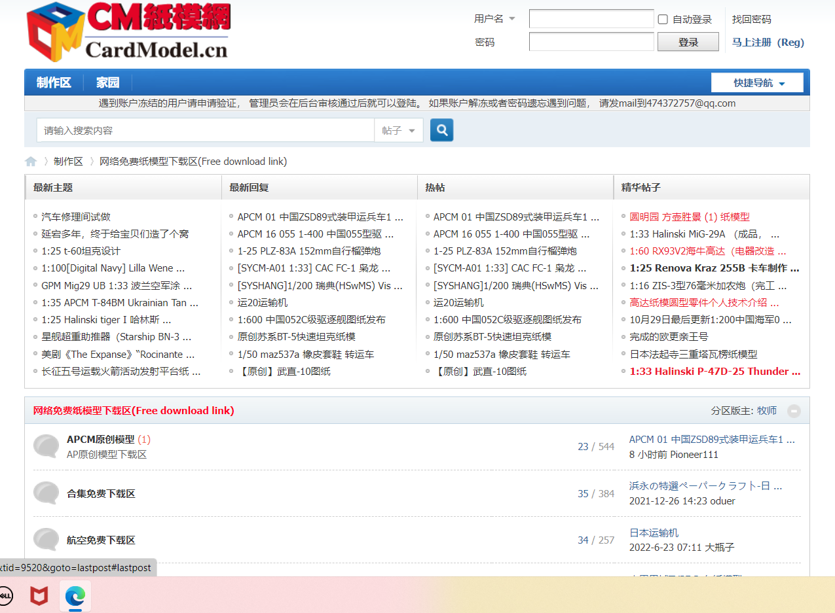The width and height of the screenshot is (835, 613).
Task: Open 1:60 RX93V2海牛高达 thread
Action: pyautogui.click(x=708, y=251)
